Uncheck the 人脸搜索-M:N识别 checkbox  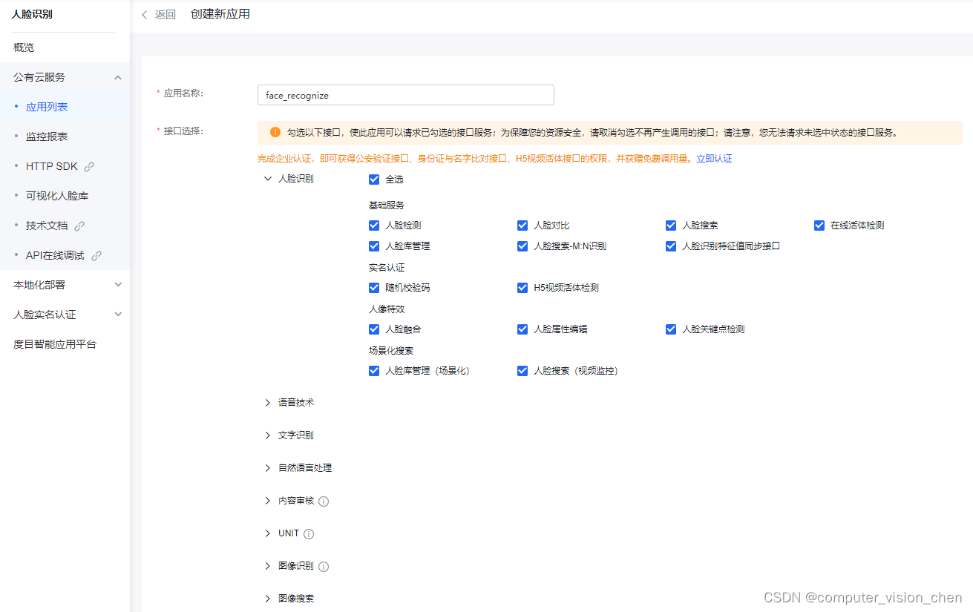click(522, 246)
